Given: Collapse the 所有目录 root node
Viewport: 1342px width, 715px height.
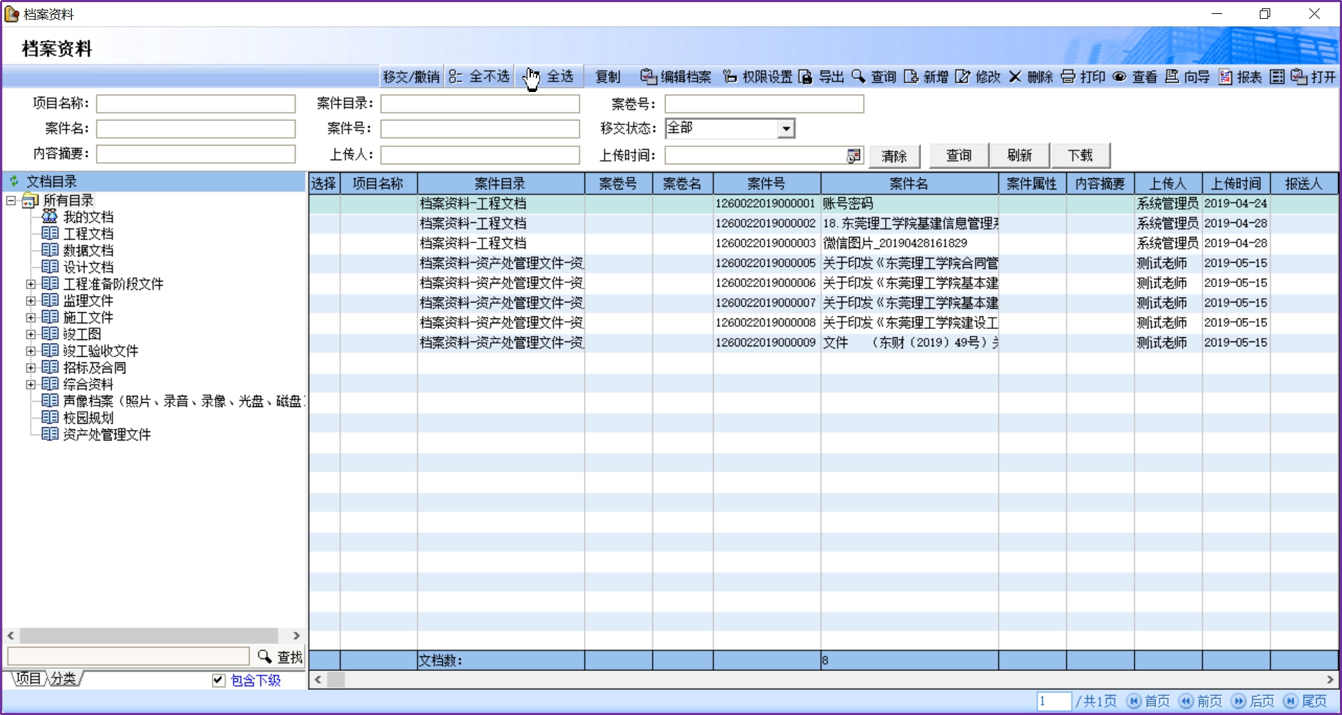Looking at the screenshot, I should [x=11, y=201].
